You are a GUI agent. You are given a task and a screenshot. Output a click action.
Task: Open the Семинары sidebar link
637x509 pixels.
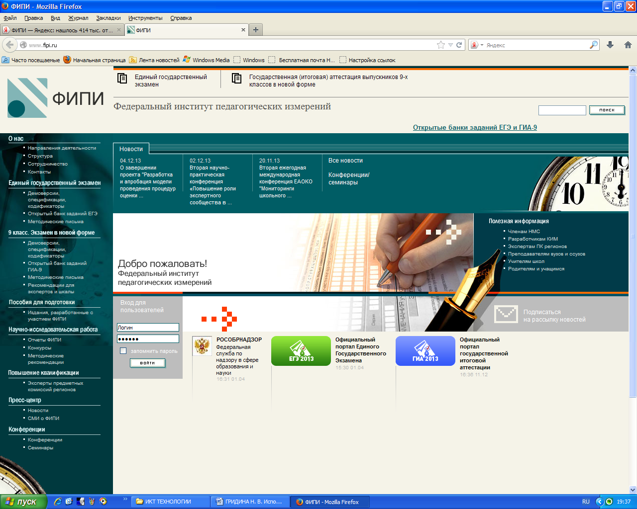[x=40, y=447]
